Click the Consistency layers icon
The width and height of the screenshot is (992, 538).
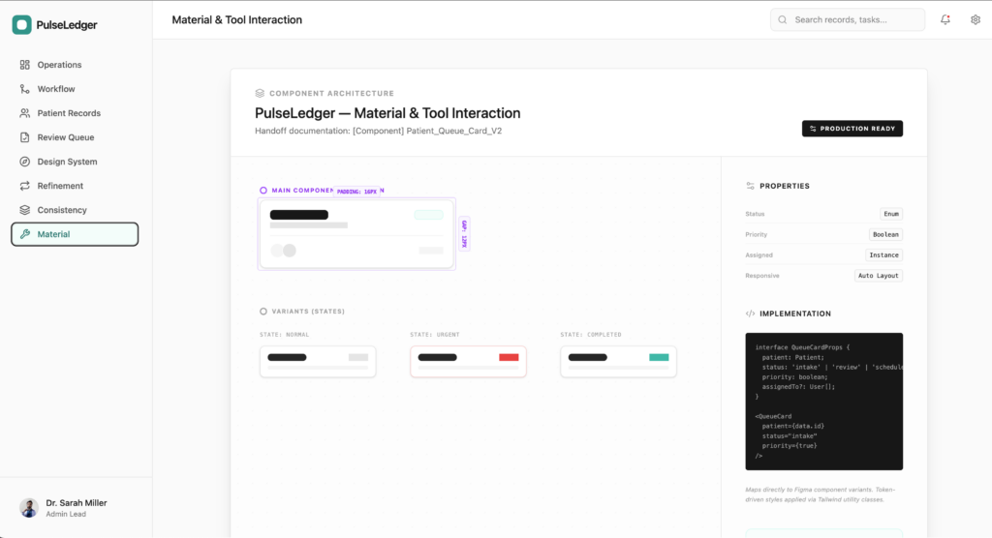tap(24, 210)
